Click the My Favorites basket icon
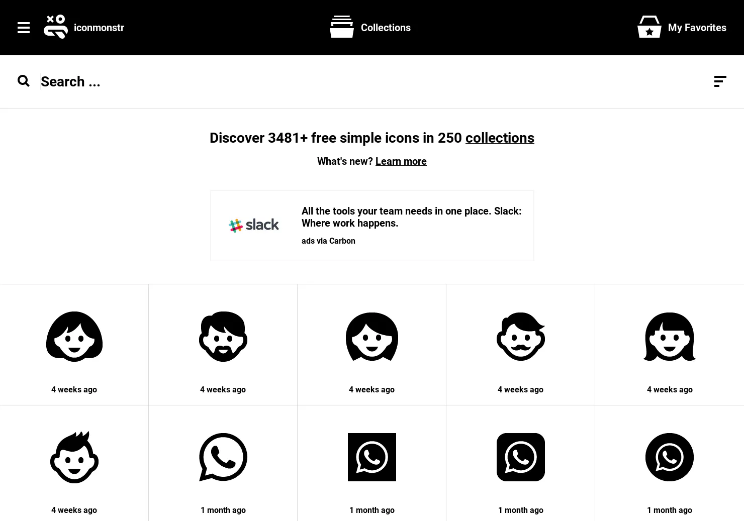 (649, 27)
